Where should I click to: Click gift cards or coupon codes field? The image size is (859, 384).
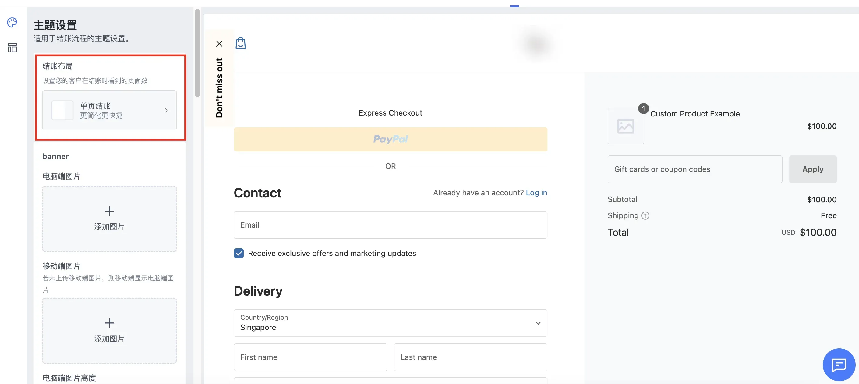tap(695, 169)
